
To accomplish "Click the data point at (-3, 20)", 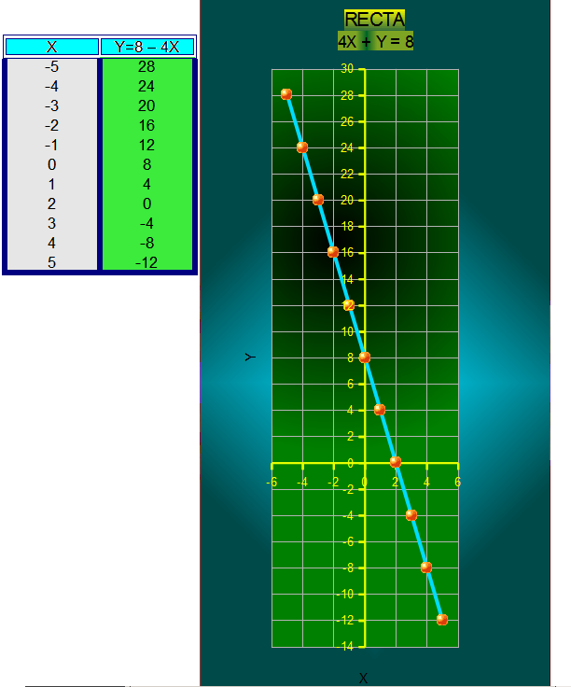I will (x=318, y=200).
